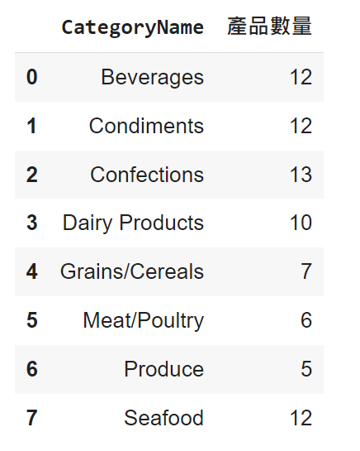Select the Dairy Products cell
This screenshot has height=451, width=360.
pos(133,223)
